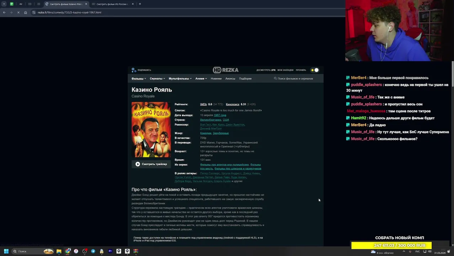Open the Зарубежные genre link
Image resolution: width=454 pixels, height=256 pixels.
(221, 133)
